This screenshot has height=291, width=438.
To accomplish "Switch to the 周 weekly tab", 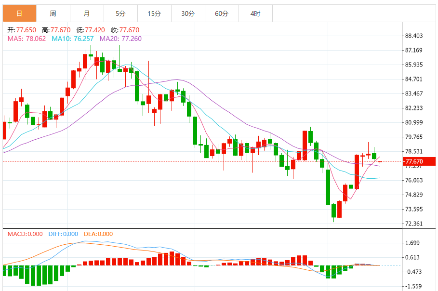I will (x=53, y=13).
